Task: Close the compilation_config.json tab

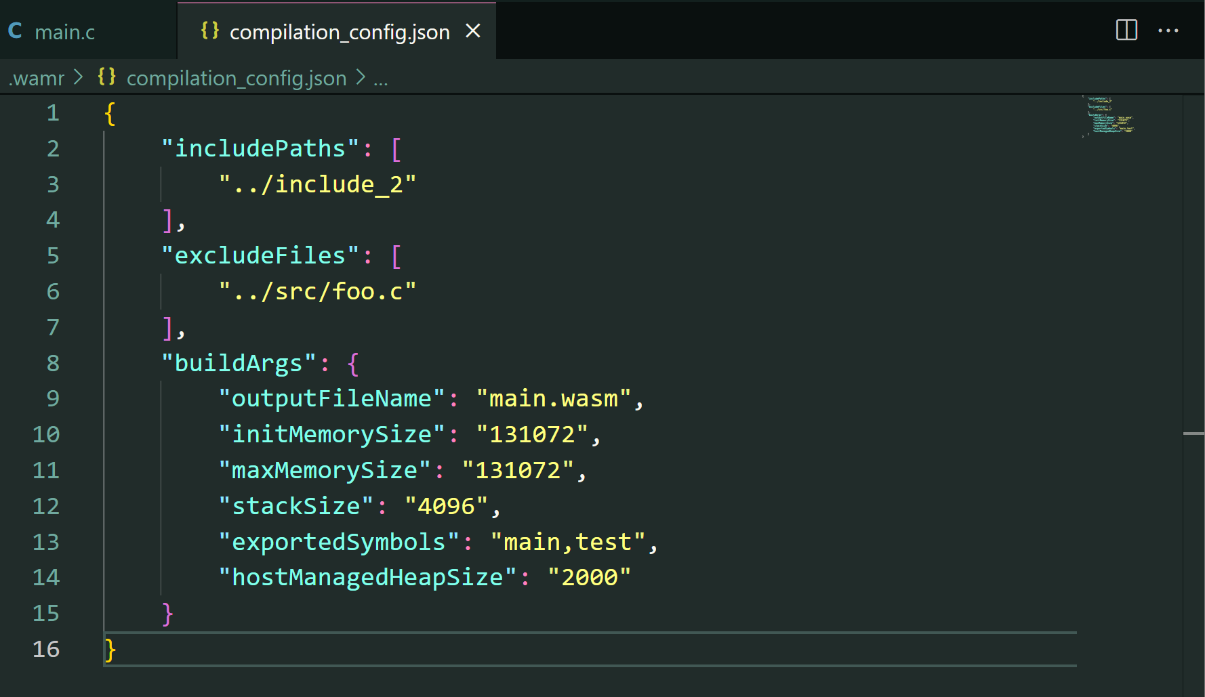Action: click(x=473, y=30)
